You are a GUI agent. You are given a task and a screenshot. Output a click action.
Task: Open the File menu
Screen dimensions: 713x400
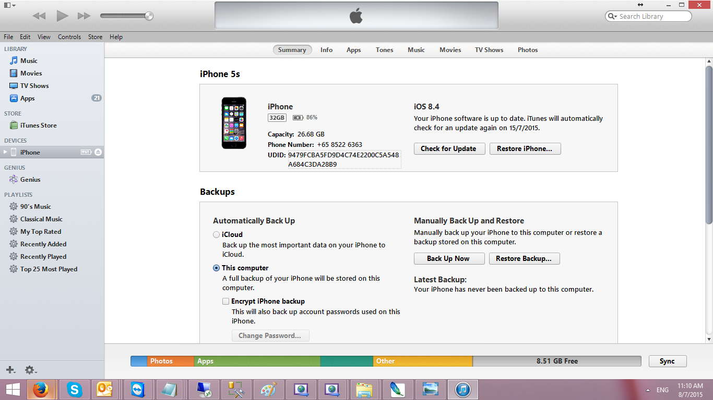pyautogui.click(x=8, y=37)
